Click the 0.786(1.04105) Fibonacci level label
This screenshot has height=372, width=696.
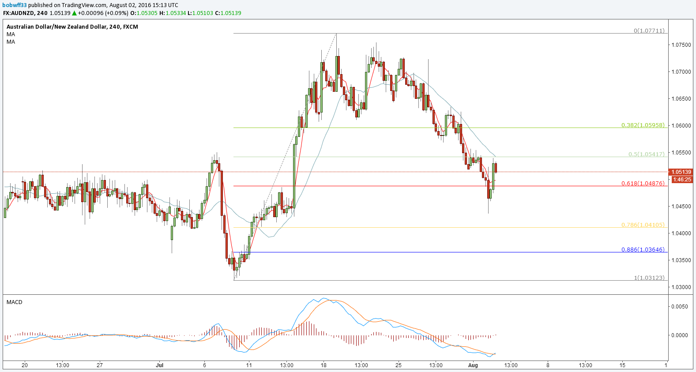pos(643,225)
